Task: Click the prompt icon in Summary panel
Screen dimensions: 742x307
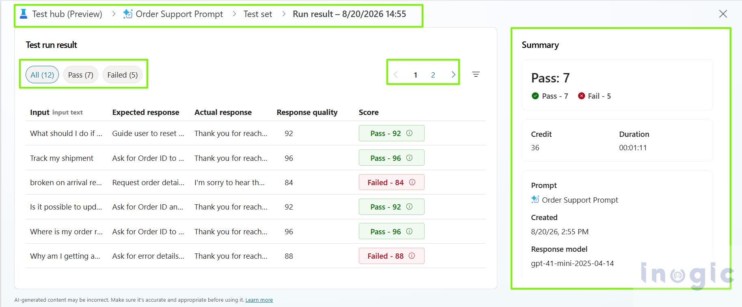Action: coord(535,199)
